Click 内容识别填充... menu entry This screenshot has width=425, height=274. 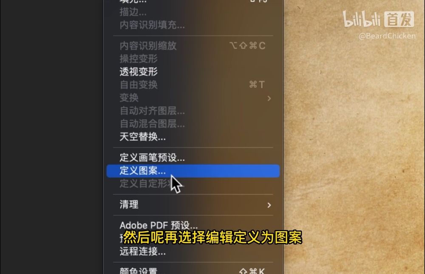[x=193, y=25]
